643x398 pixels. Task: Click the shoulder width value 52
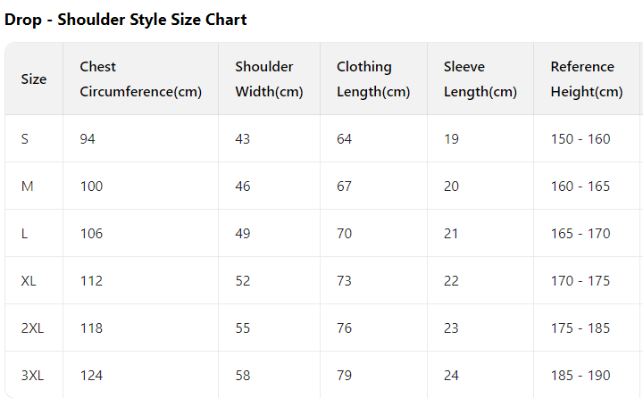click(x=243, y=281)
